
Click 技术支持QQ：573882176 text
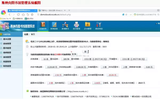[x=98, y=96]
